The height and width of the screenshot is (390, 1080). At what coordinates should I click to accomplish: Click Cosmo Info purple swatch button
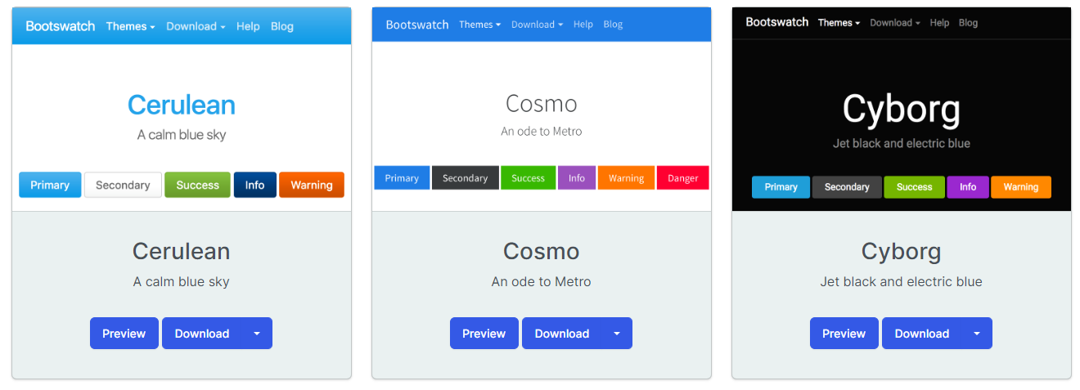577,178
